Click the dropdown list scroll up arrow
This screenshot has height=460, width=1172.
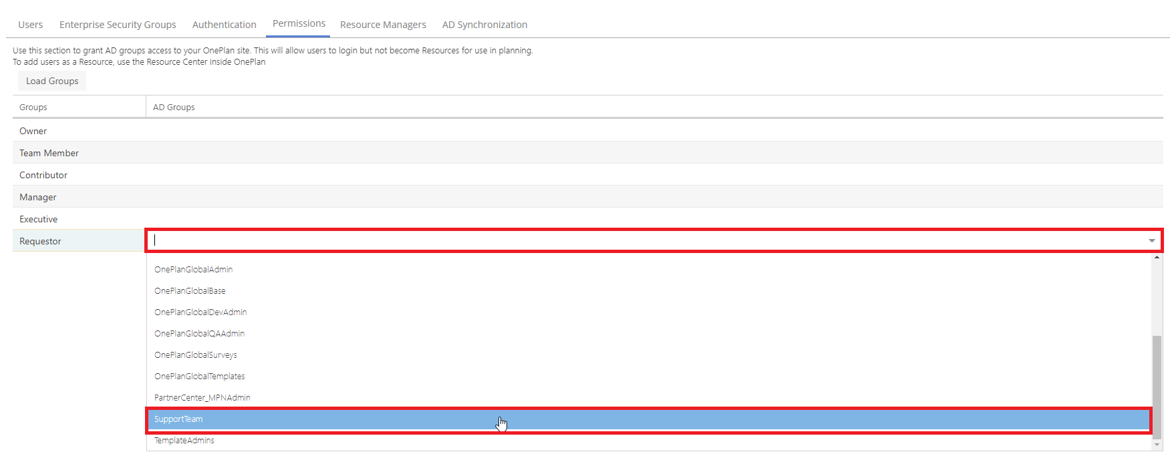coord(1157,258)
